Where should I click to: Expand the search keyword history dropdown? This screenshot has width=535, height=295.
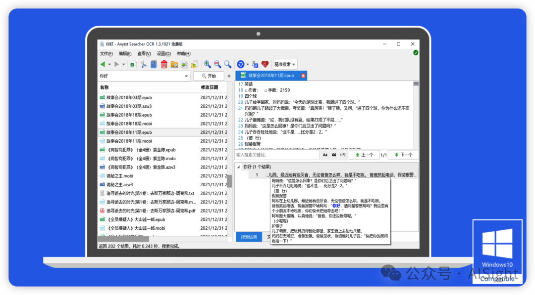tap(186, 76)
